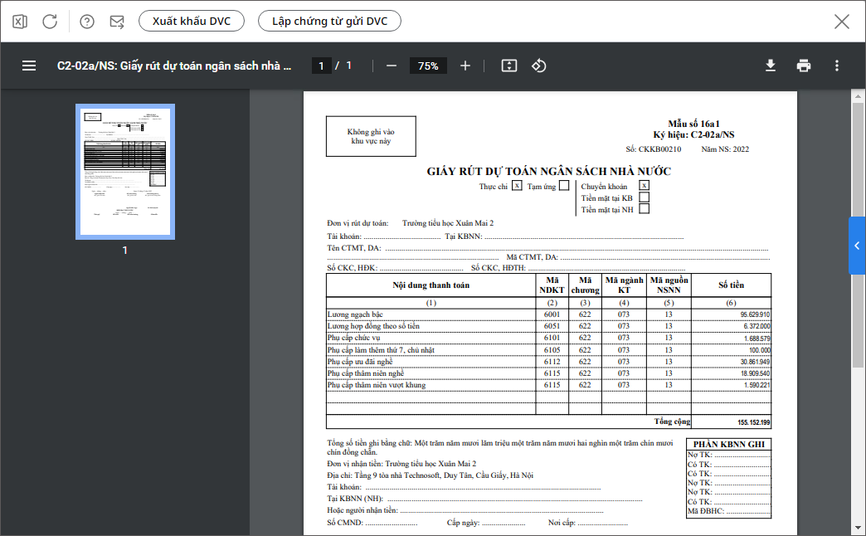The width and height of the screenshot is (866, 536).
Task: Click the page number input field
Action: coord(322,66)
